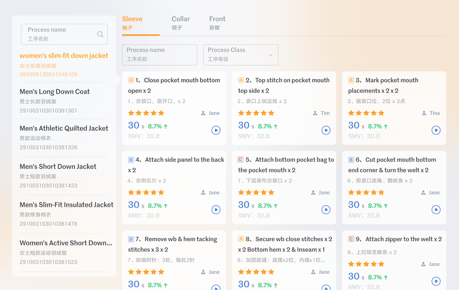Screen dimensions: 459x290
Task: Play video for Attach zipper to the welt
Action: point(436,281)
